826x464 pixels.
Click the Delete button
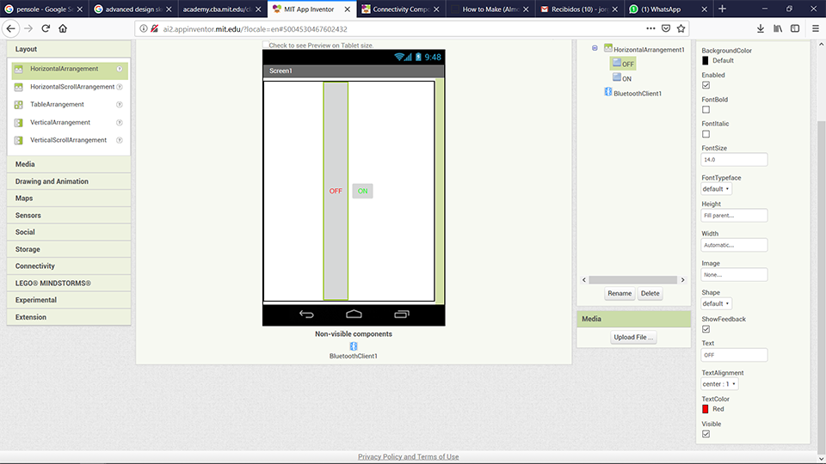coord(650,294)
